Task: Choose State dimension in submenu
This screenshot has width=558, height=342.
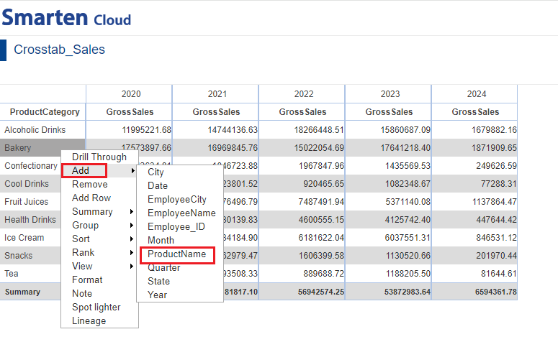Action: click(x=158, y=281)
